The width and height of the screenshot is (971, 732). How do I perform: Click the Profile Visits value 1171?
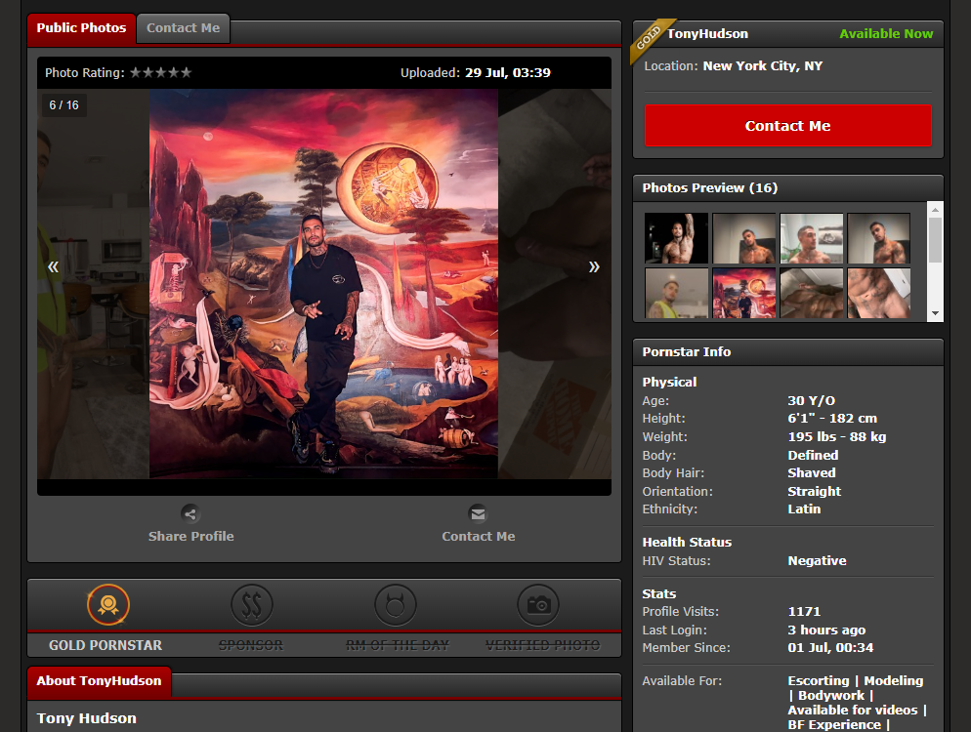(804, 611)
